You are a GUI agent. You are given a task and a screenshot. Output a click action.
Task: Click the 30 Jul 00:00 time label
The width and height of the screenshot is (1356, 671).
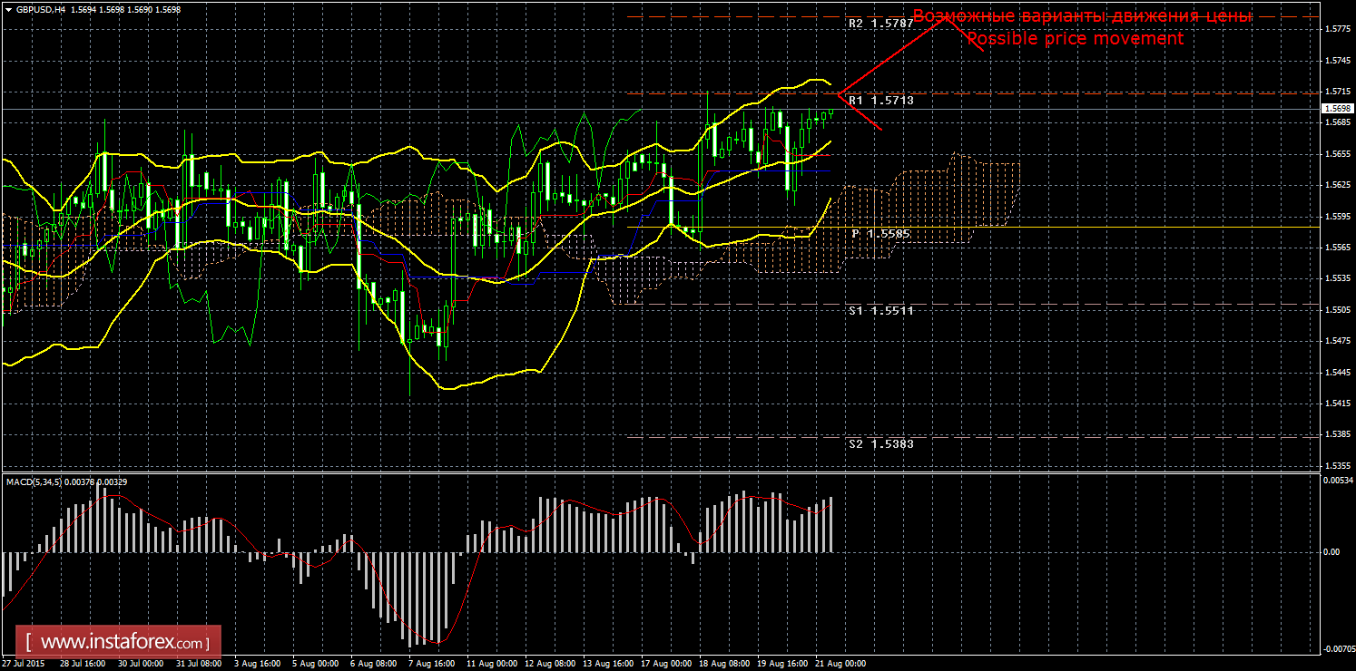pyautogui.click(x=141, y=664)
